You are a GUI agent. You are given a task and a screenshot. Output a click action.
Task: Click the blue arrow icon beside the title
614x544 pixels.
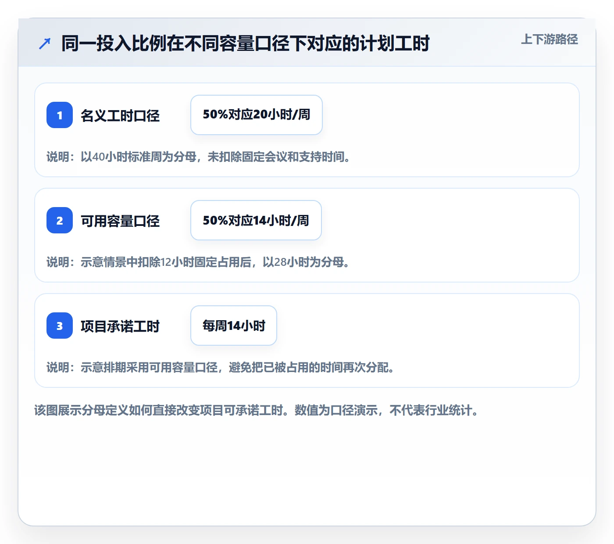[45, 43]
